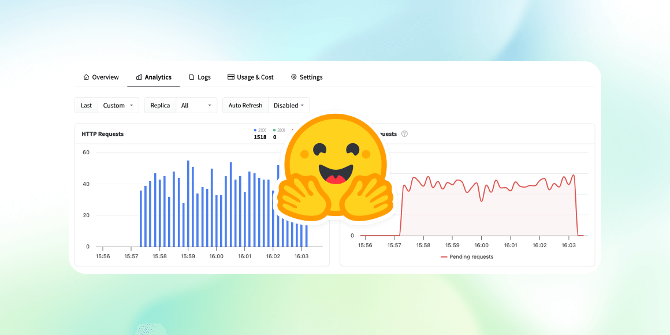Click the green 3XX status dot indicator
Screen dimensions: 670x335
(x=274, y=129)
